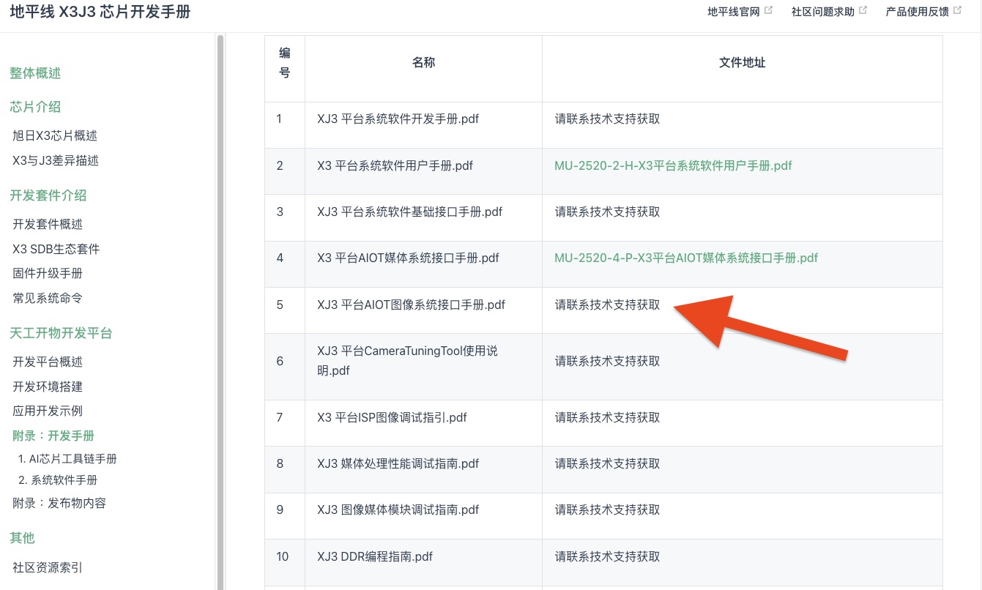Image resolution: width=982 pixels, height=590 pixels.
Task: Open the 地平线官网 external link
Action: (733, 12)
